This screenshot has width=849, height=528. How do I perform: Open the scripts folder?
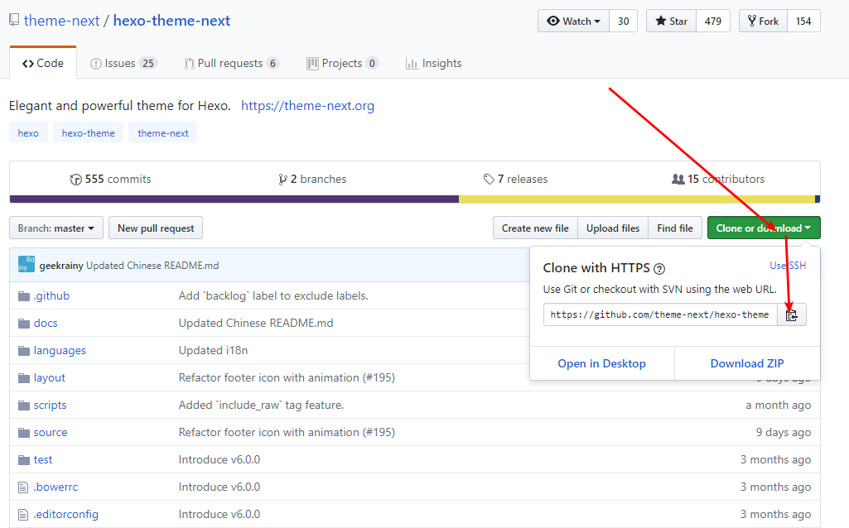[50, 406]
